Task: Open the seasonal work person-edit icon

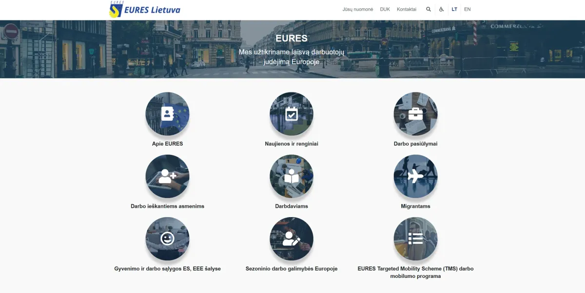Action: [292, 238]
